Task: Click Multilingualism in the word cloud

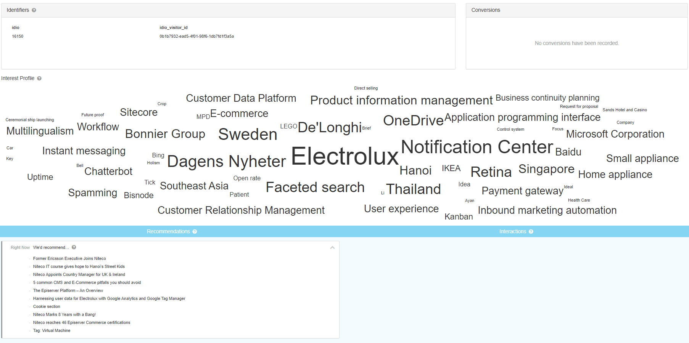Action: (40, 131)
